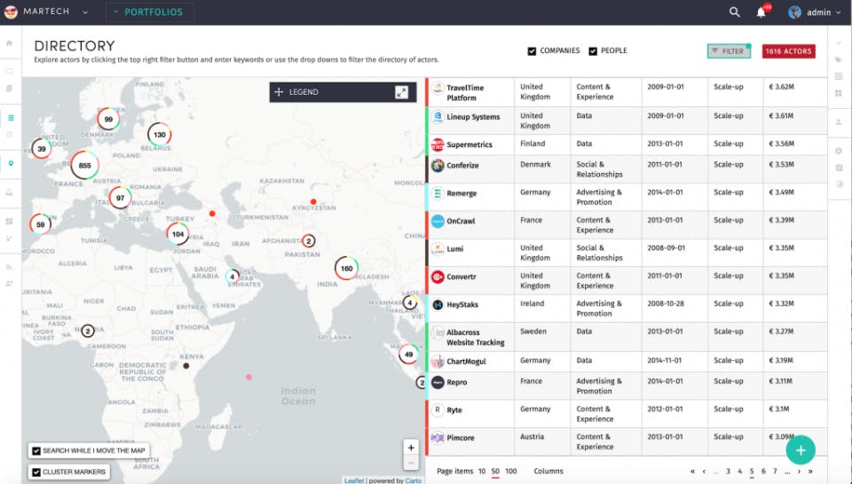This screenshot has height=484, width=852.
Task: Go to previous page
Action: tap(704, 471)
